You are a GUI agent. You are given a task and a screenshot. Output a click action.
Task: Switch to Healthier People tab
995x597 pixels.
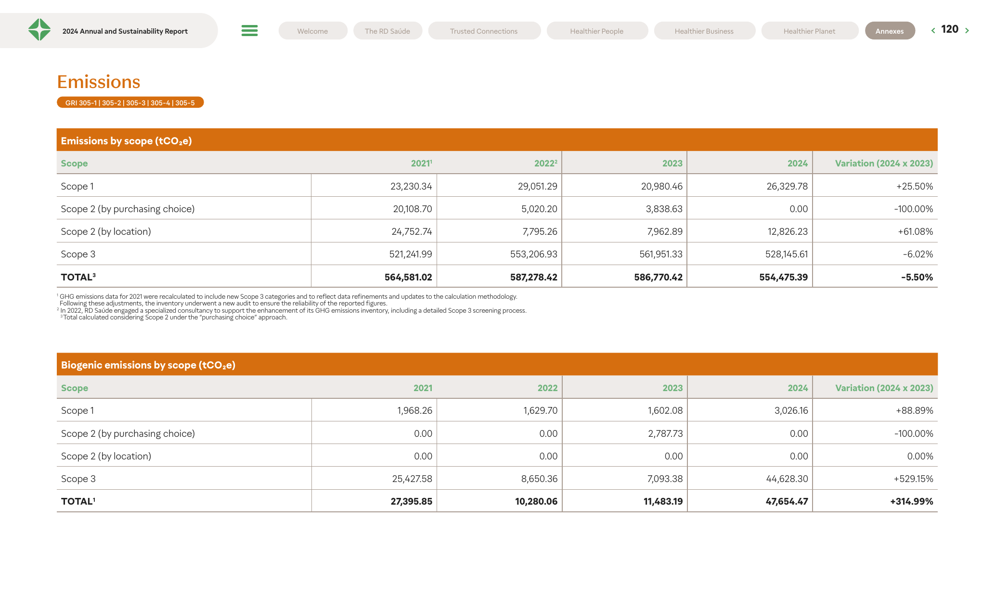597,31
